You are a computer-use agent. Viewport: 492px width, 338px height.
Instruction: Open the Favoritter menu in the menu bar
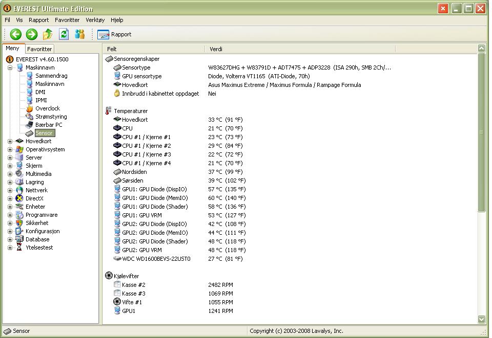67,20
